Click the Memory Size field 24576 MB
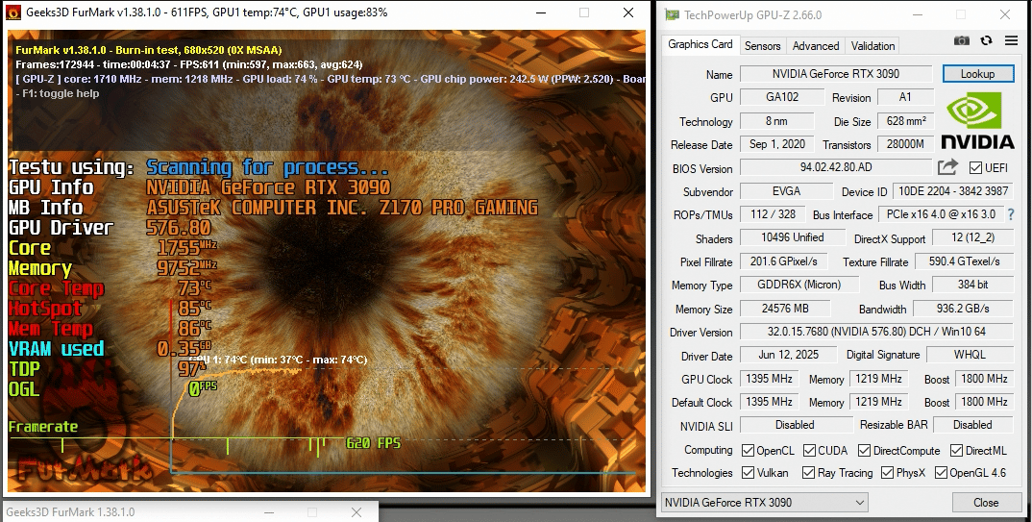 [785, 308]
